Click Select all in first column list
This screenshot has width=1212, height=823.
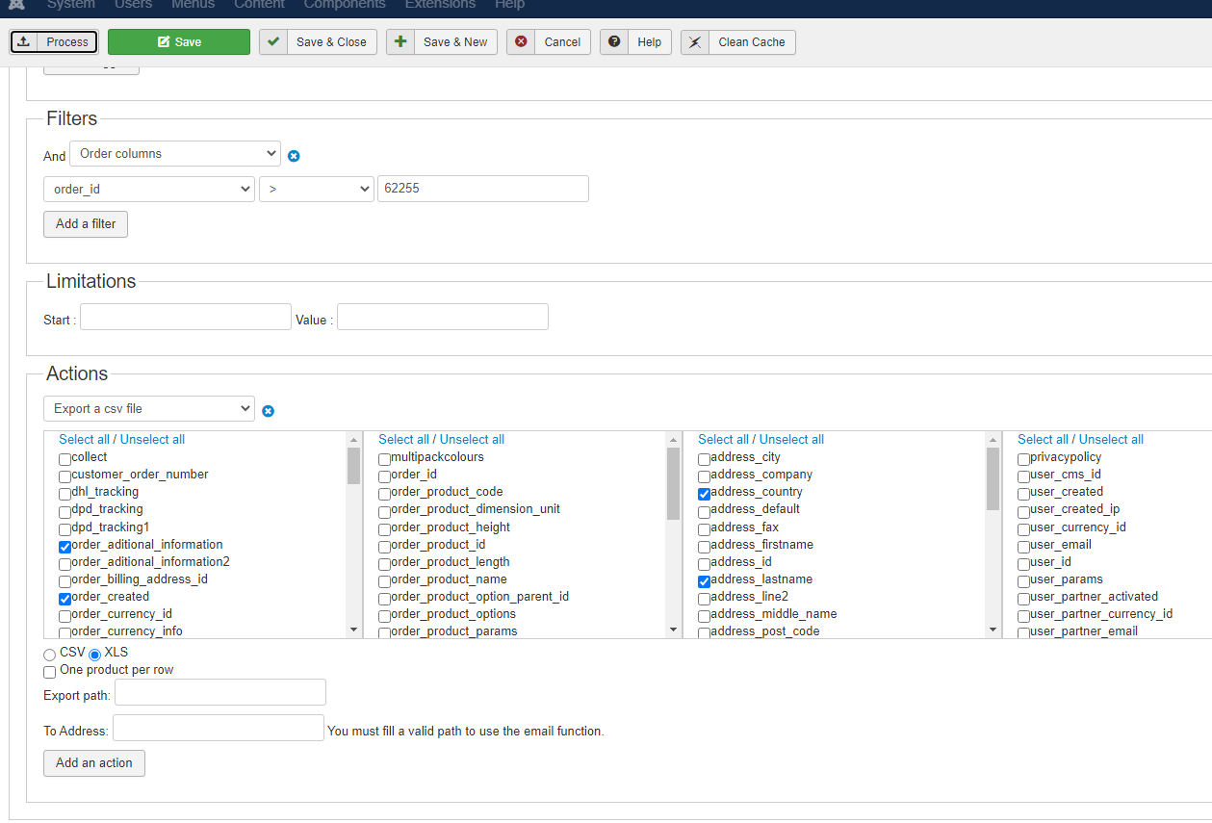point(84,439)
